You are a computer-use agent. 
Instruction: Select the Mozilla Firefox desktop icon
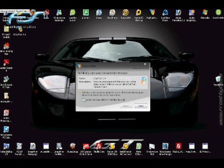coord(33,14)
